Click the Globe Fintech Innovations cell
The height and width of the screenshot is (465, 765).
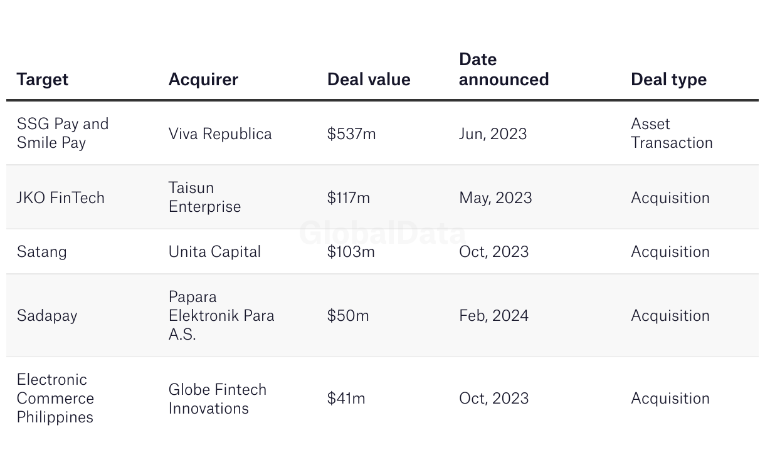218,399
